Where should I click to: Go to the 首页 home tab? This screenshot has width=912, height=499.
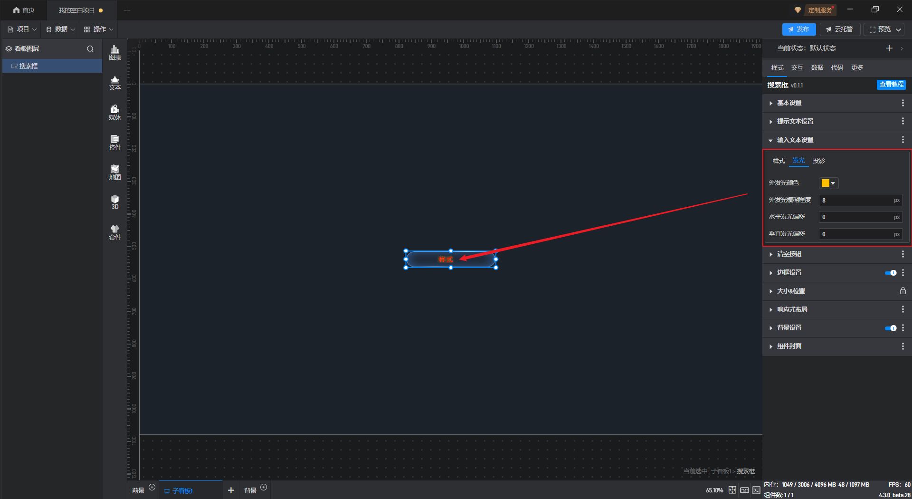(24, 10)
